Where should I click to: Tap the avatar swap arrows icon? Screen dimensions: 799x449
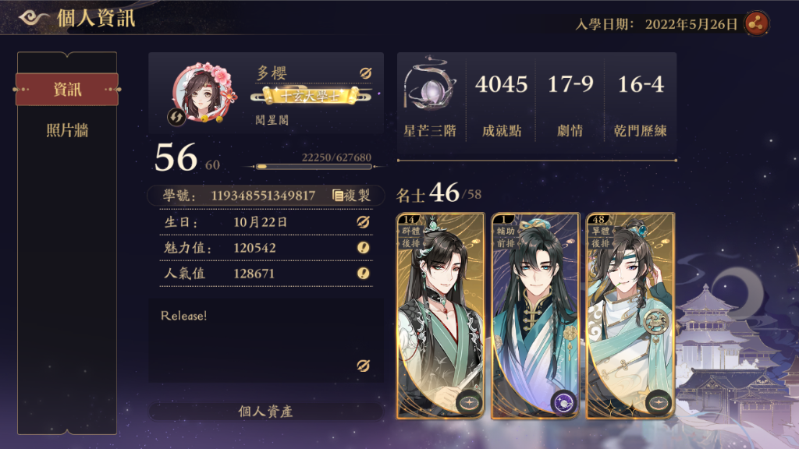tap(176, 118)
